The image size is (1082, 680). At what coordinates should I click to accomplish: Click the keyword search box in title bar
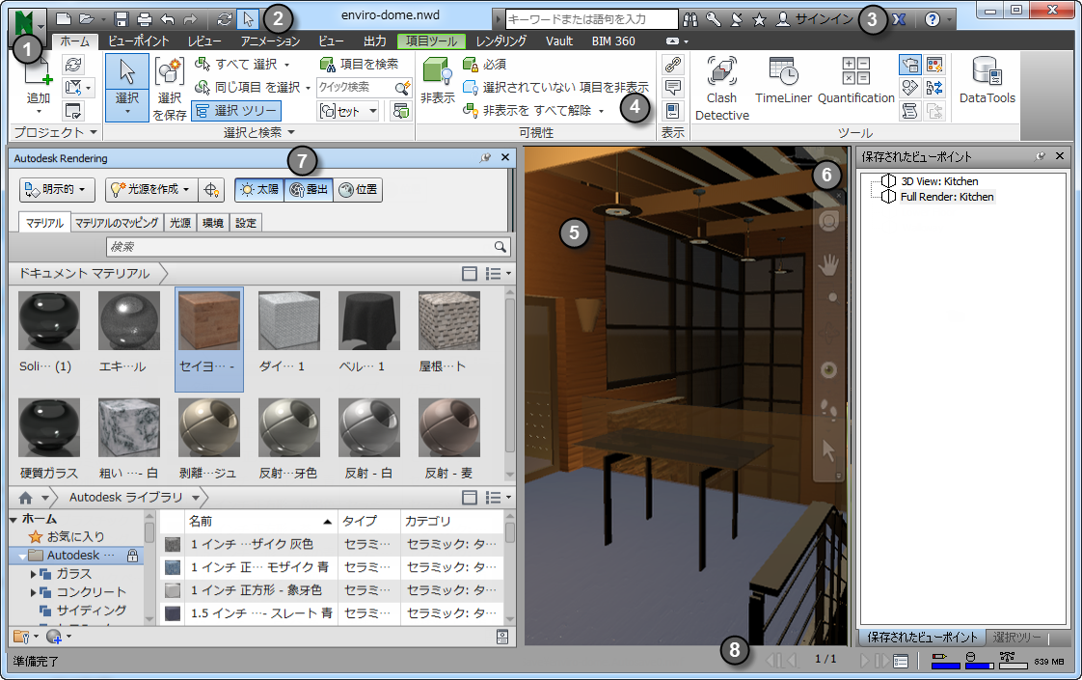pyautogui.click(x=592, y=19)
